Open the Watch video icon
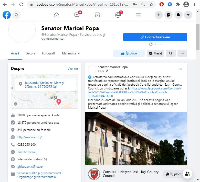Image resolution: width=200 pixels, height=182 pixels. tap(77, 15)
